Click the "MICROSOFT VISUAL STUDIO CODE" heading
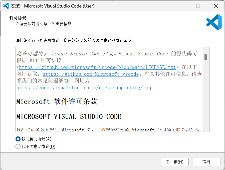This screenshot has width=225, height=170. point(69,117)
